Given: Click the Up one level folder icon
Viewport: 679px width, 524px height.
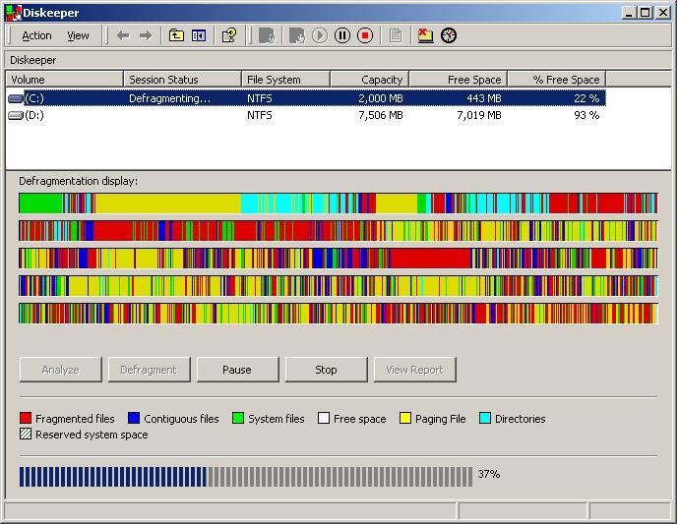Looking at the screenshot, I should click(176, 35).
